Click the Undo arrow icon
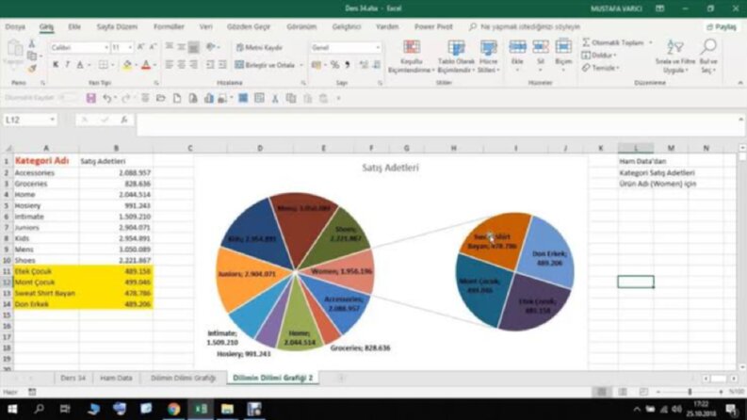747x420 pixels. 106,98
